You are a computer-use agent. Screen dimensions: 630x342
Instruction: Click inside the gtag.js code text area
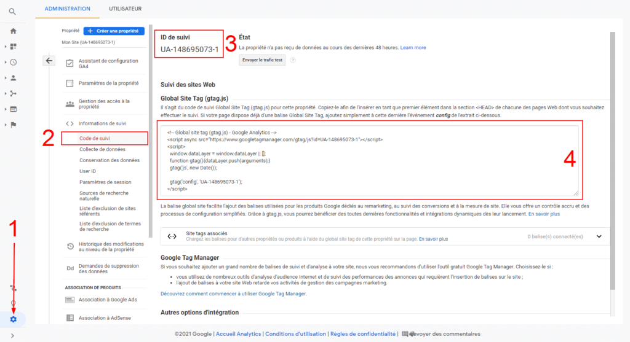pos(369,161)
